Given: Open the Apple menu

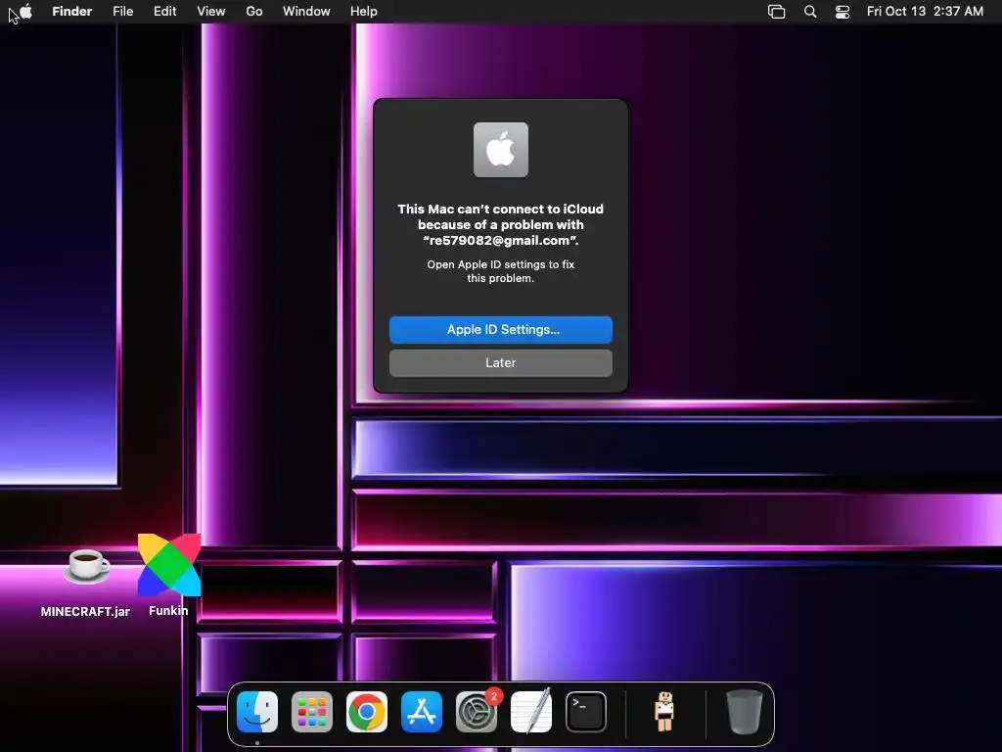Looking at the screenshot, I should pos(26,12).
